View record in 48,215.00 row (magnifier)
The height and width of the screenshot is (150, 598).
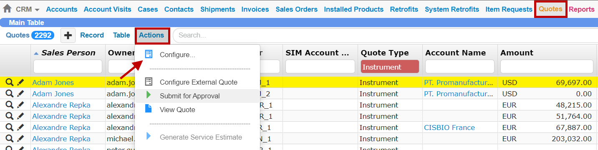click(x=9, y=105)
